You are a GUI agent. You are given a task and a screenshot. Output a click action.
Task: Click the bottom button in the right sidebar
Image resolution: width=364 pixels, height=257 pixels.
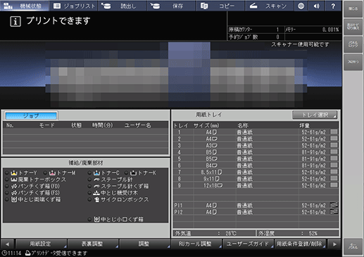point(353,247)
